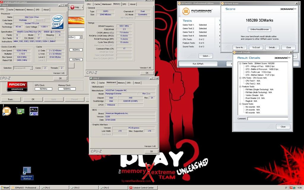Screen dimensions: 304x190
Task: Export the score with To Excel
Action: 256,47
